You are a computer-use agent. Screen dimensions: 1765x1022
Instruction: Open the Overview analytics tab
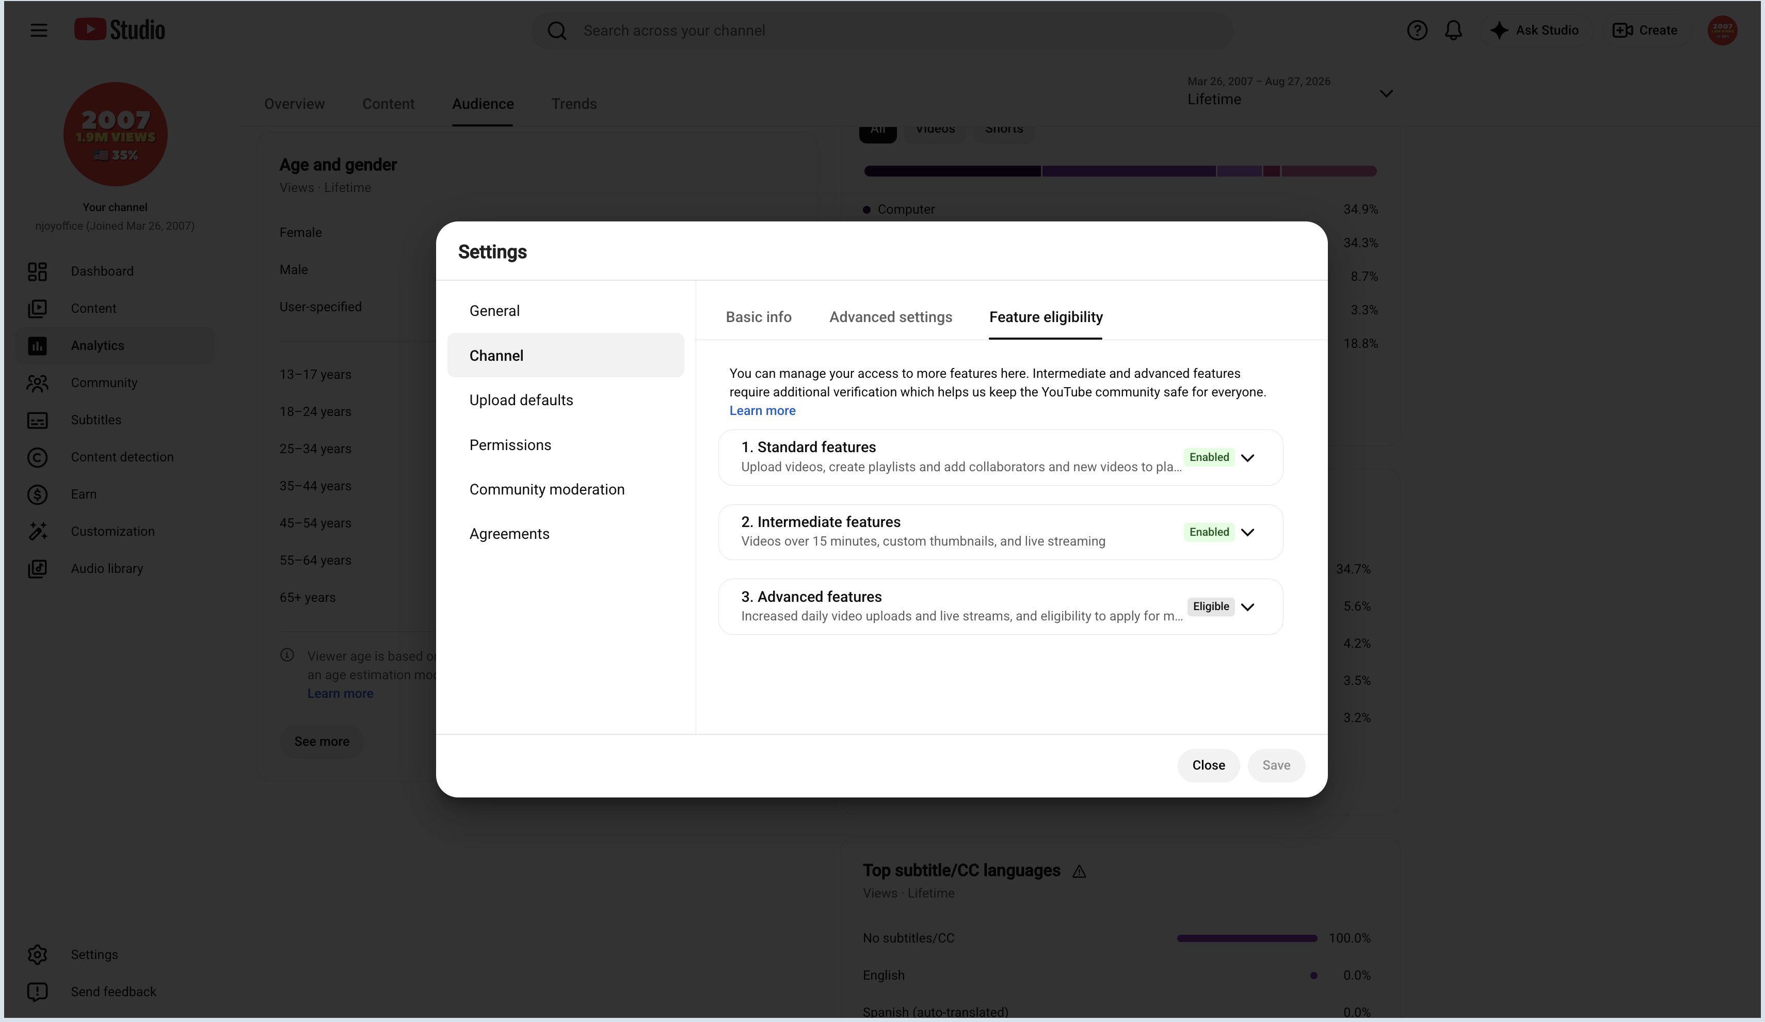tap(294, 104)
